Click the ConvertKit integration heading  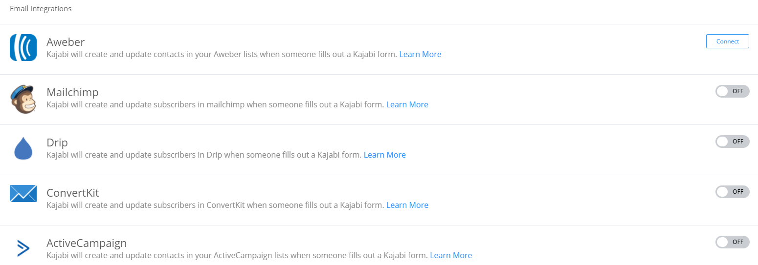[73, 193]
